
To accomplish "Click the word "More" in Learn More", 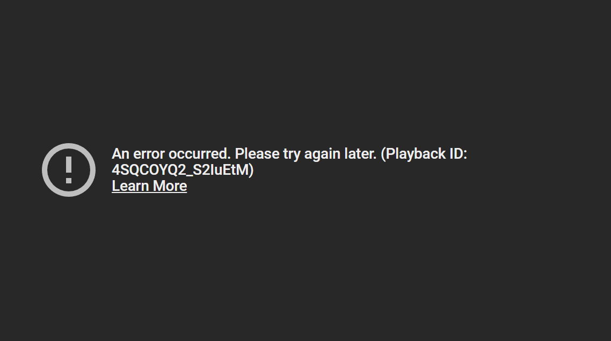I will [x=170, y=186].
